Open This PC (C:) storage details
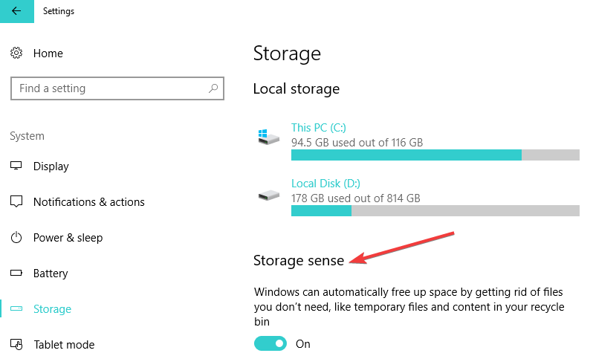This screenshot has width=593, height=356. (319, 128)
